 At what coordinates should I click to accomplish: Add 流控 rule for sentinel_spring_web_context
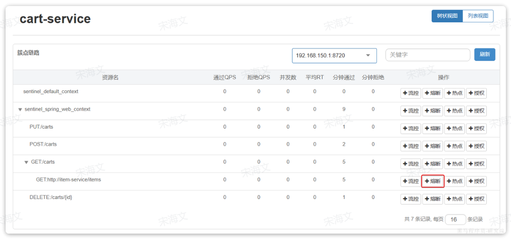click(x=411, y=111)
